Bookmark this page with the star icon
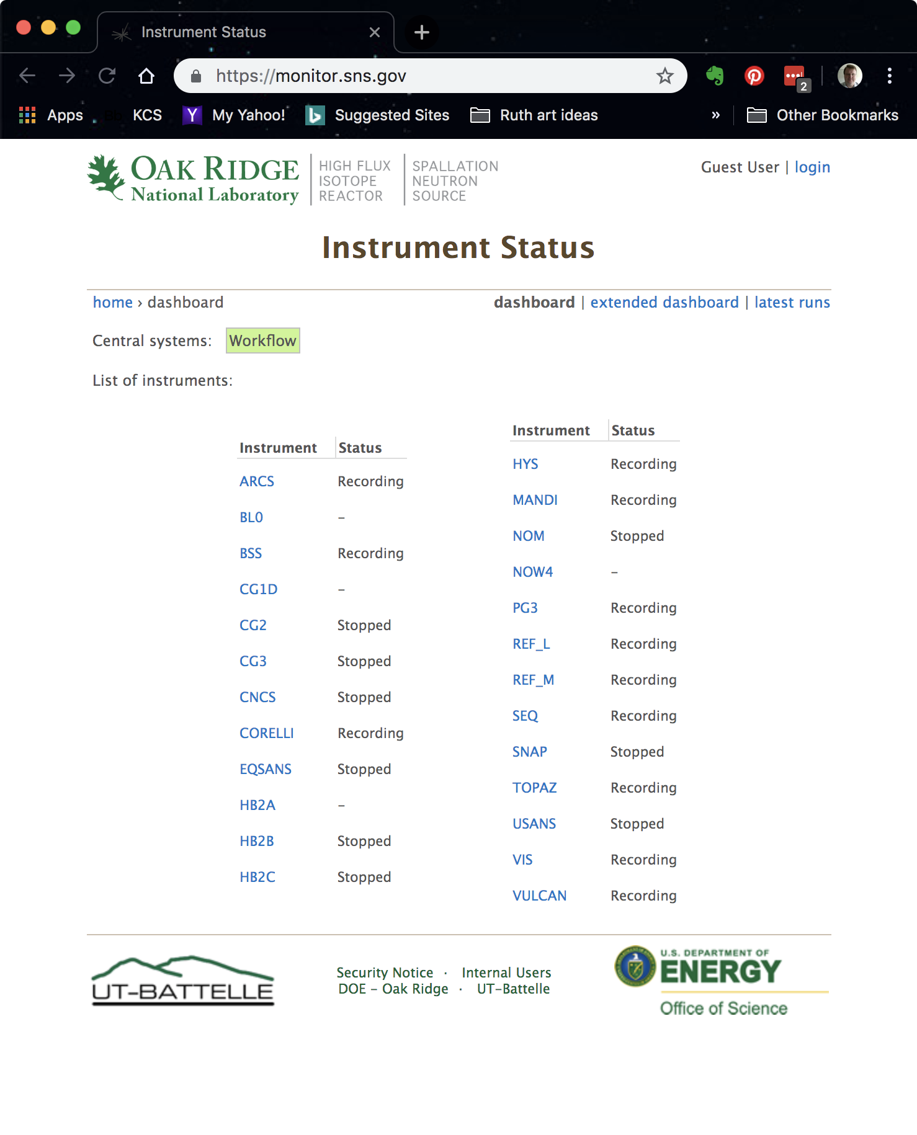The image size is (917, 1135). click(x=664, y=76)
